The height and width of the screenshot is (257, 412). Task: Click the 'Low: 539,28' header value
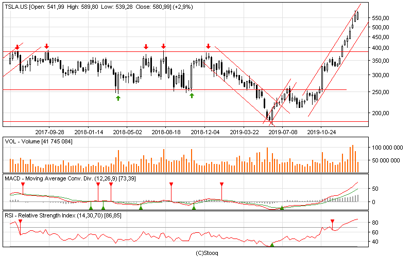(x=117, y=7)
